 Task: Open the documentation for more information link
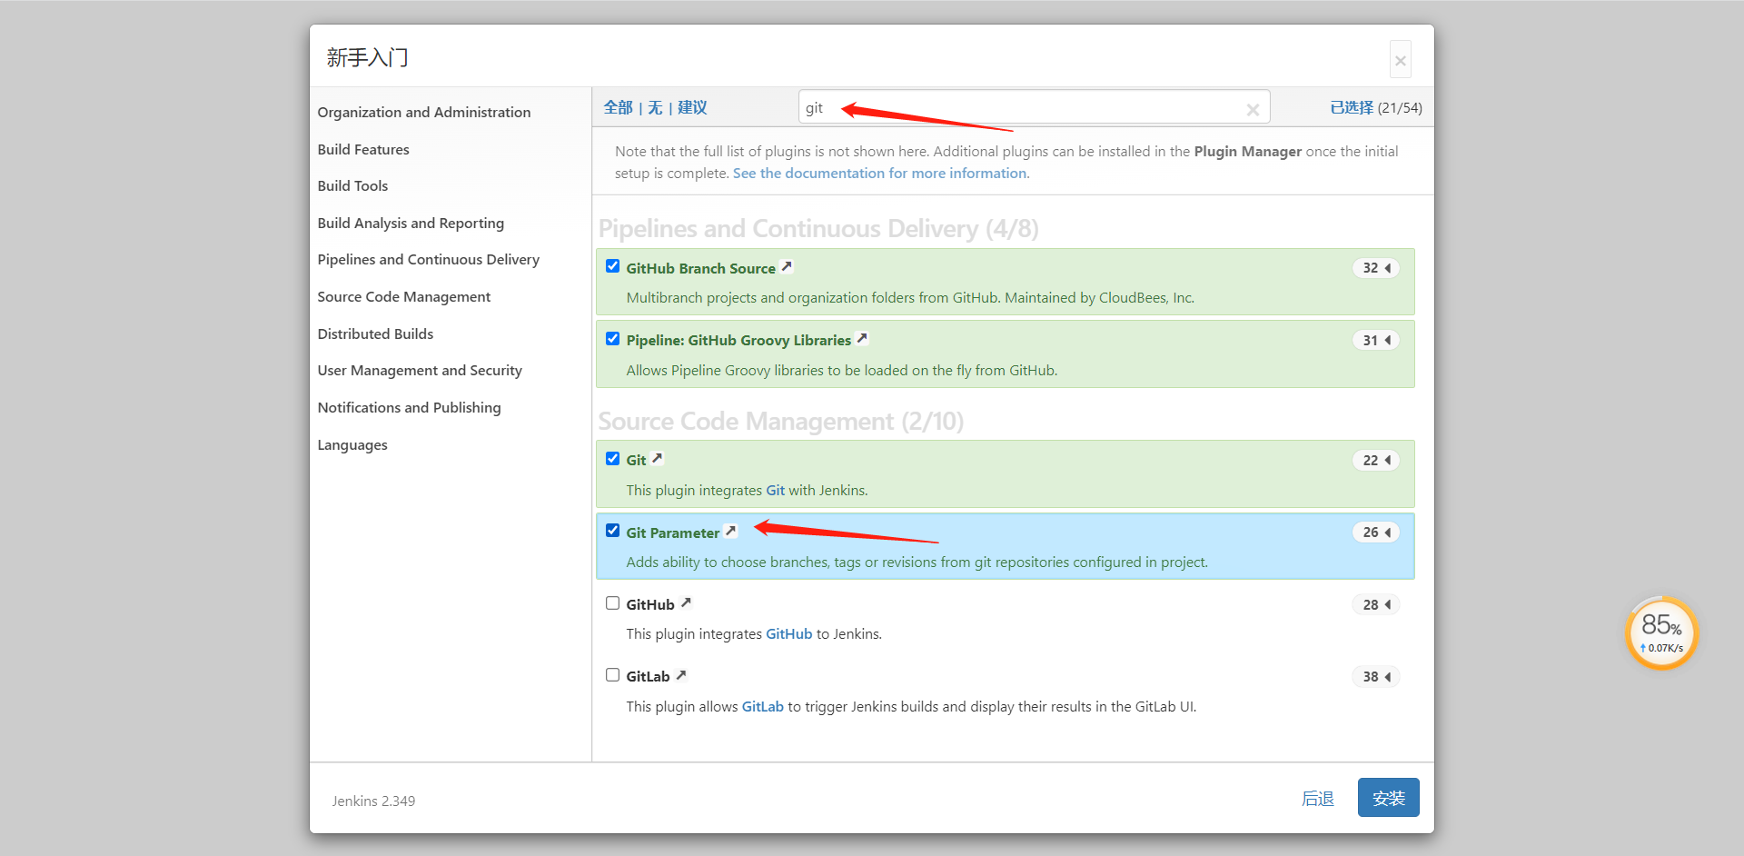[880, 174]
